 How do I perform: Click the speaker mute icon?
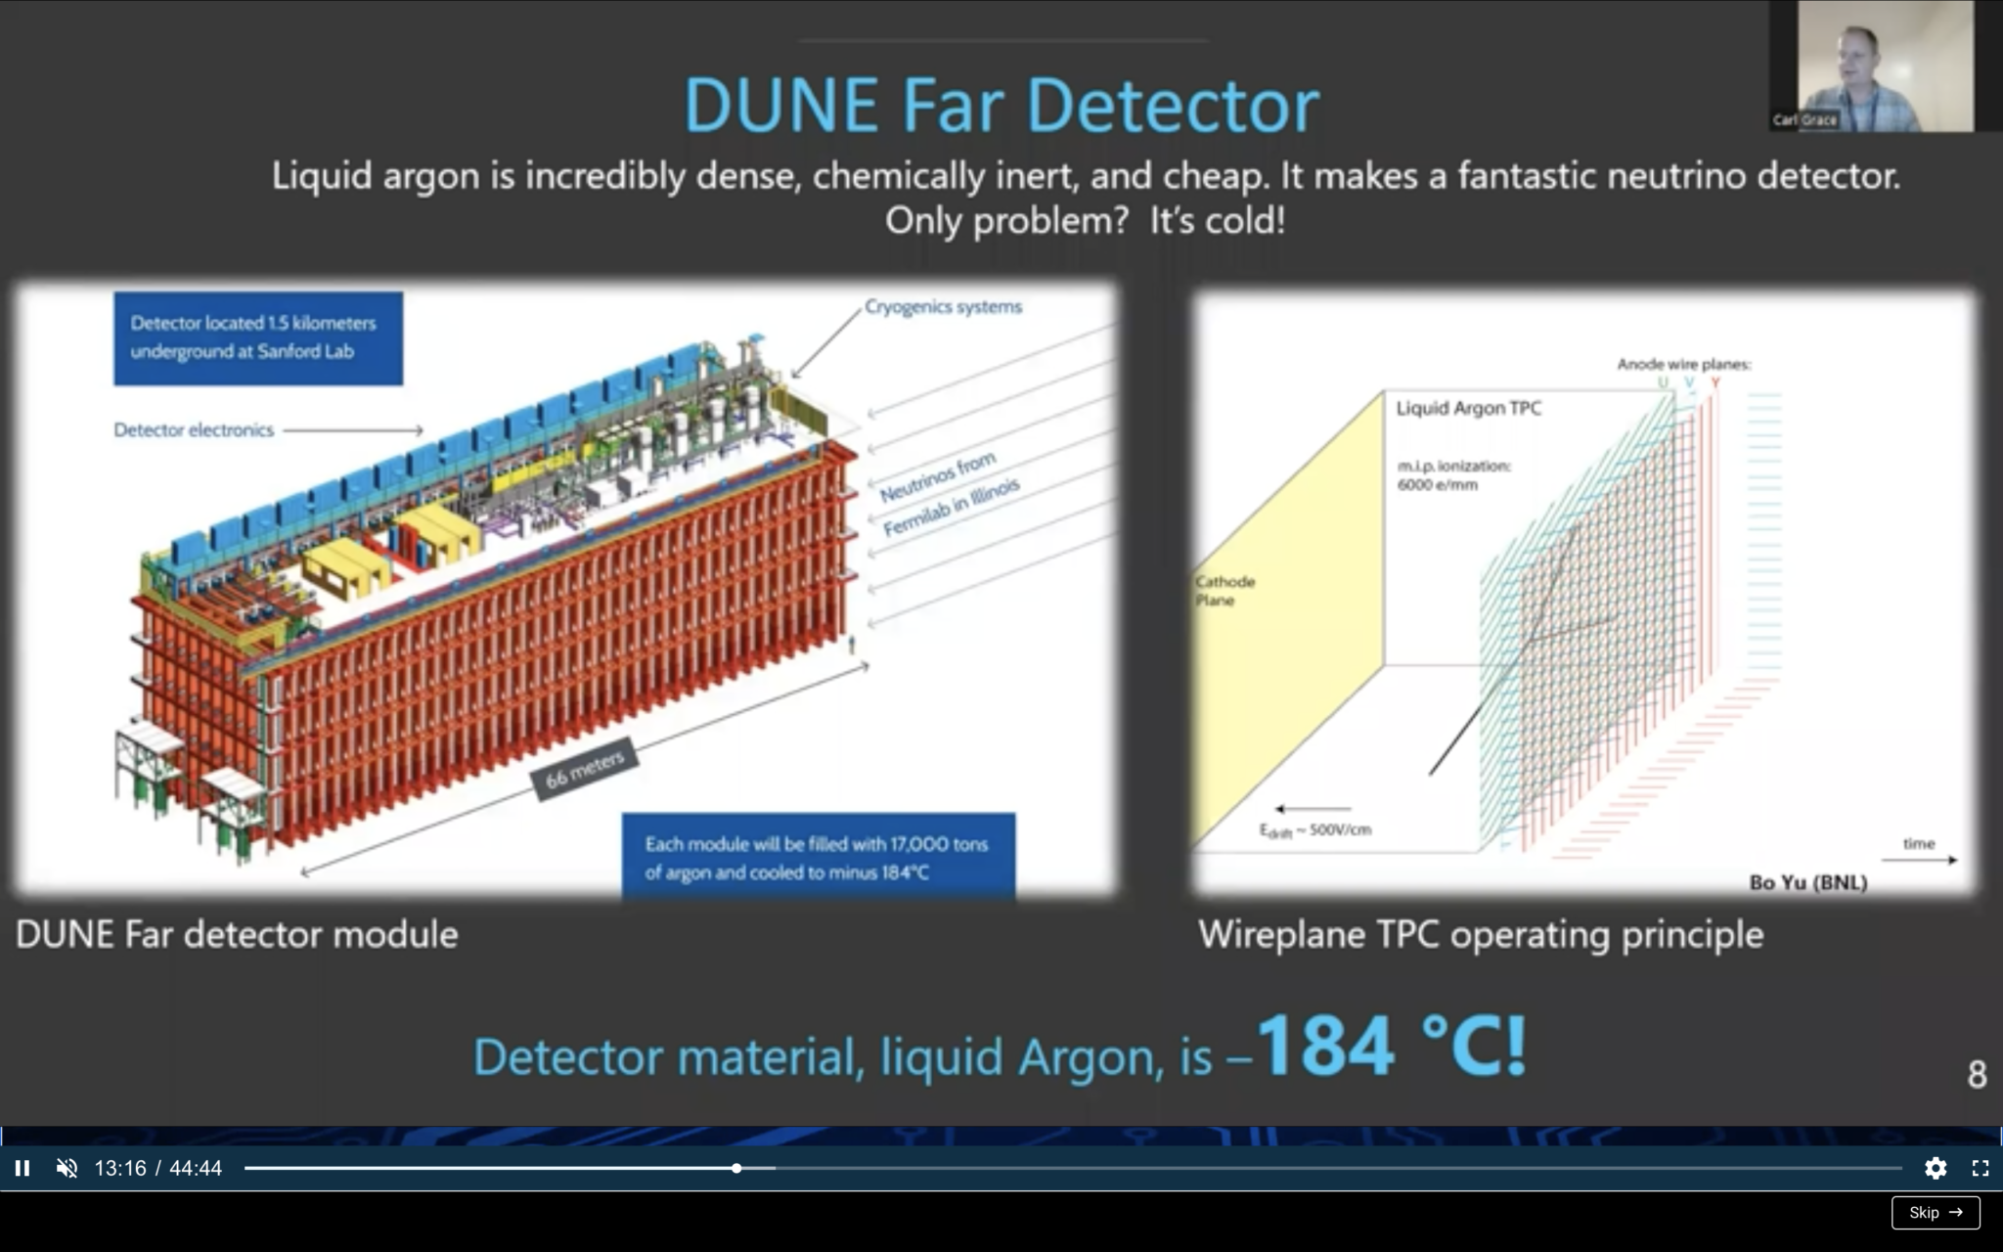67,1168
